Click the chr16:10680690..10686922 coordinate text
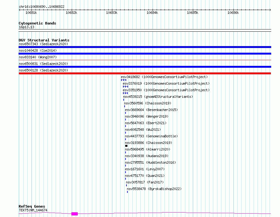The width and height of the screenshot is (280, 217). pyautogui.click(x=42, y=7)
